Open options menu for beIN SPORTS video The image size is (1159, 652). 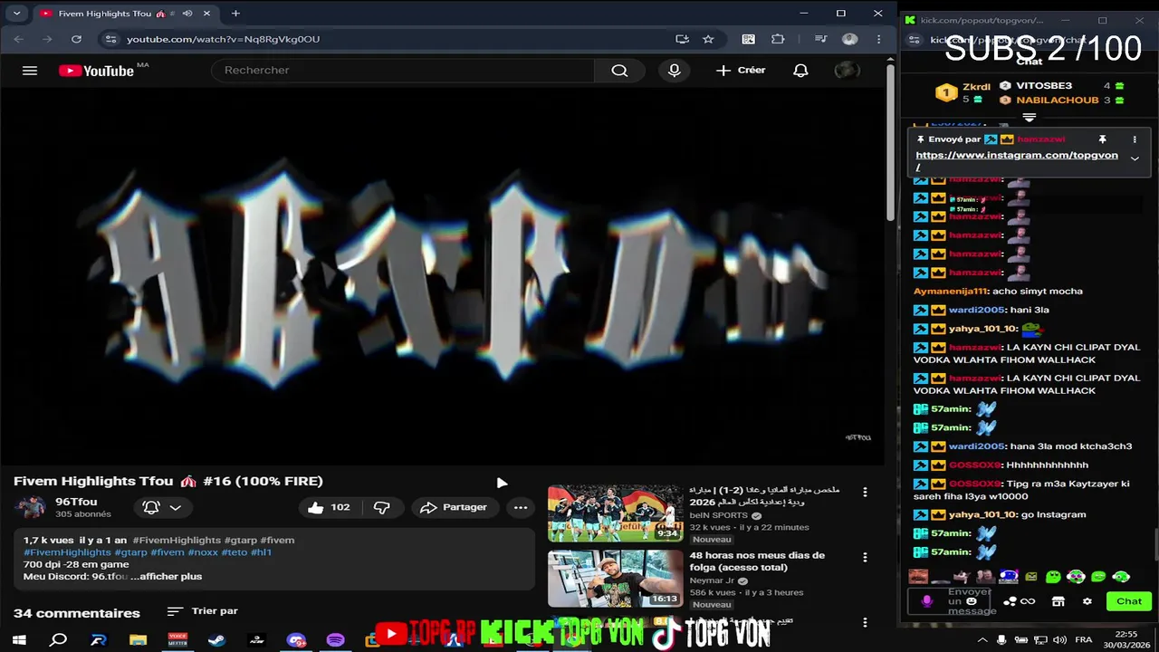(x=865, y=492)
